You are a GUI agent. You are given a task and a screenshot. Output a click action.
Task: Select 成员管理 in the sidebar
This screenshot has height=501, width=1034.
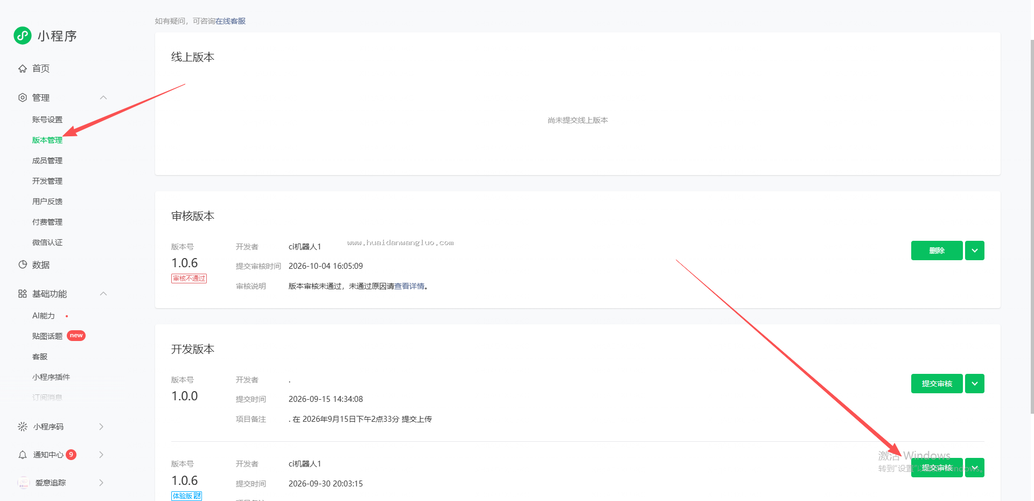point(47,161)
